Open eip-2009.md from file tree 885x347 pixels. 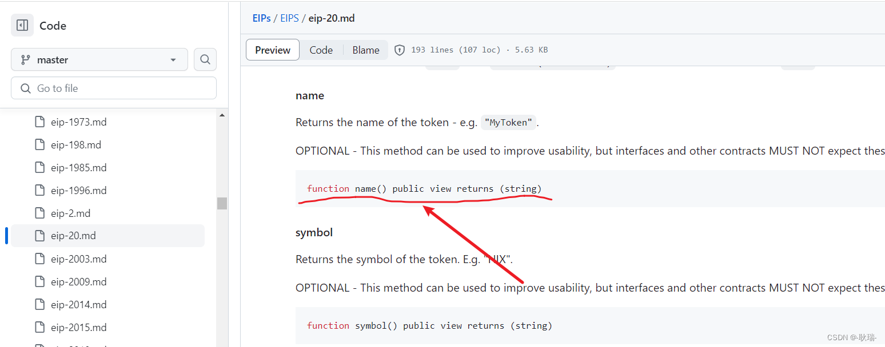[79, 281]
